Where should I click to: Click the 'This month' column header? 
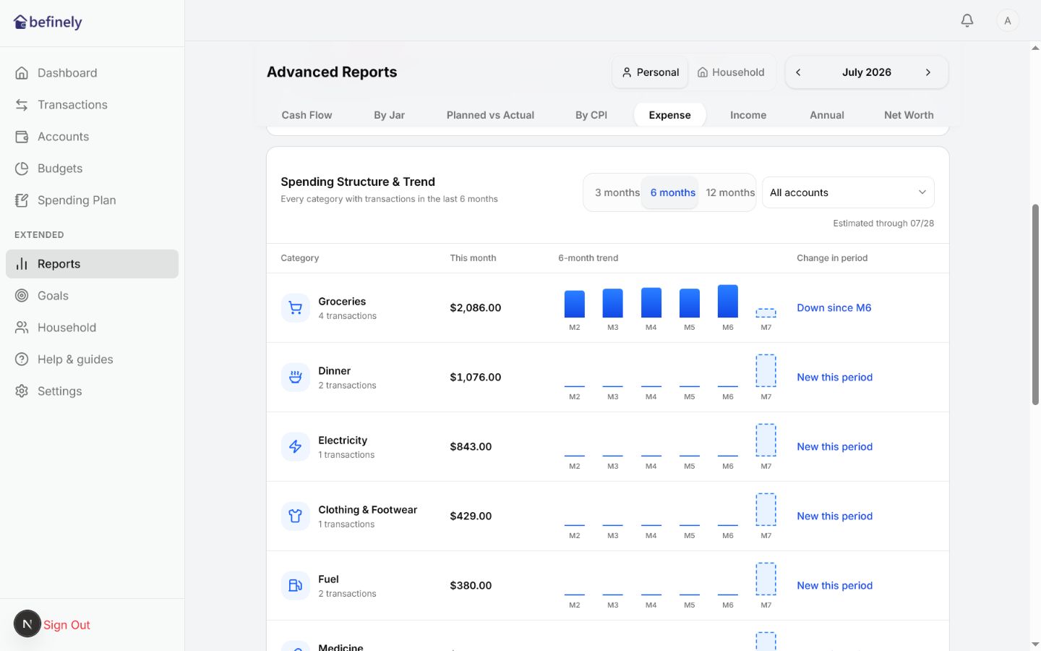click(473, 258)
